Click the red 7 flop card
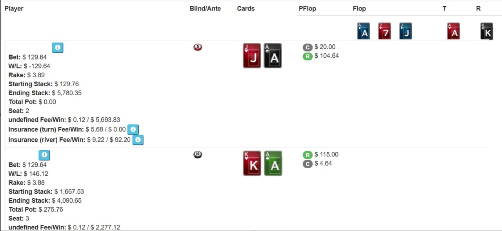Screen dimensions: 502x231 pos(384,31)
